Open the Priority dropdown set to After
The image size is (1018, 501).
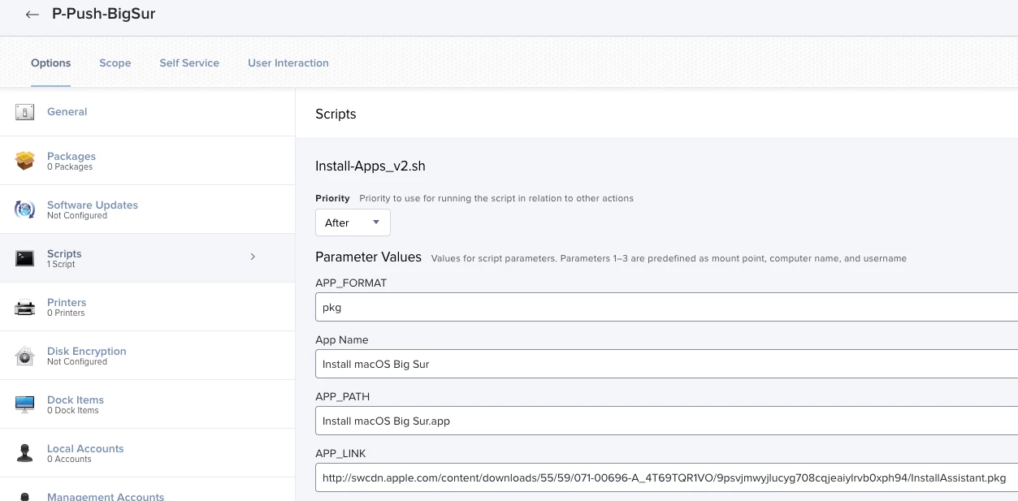point(353,222)
